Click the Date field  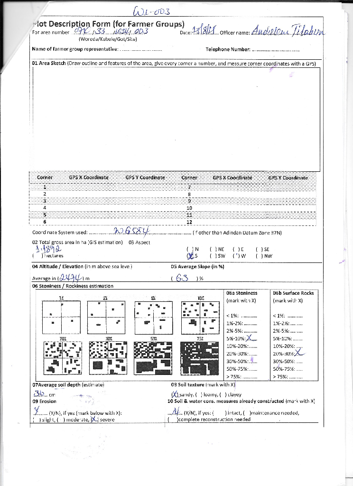coord(205,30)
